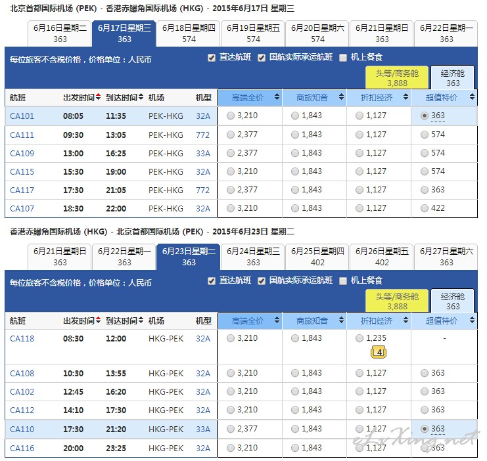The width and height of the screenshot is (487, 461).
Task: Sort return 商旅知音 fare column
Action: point(341,320)
